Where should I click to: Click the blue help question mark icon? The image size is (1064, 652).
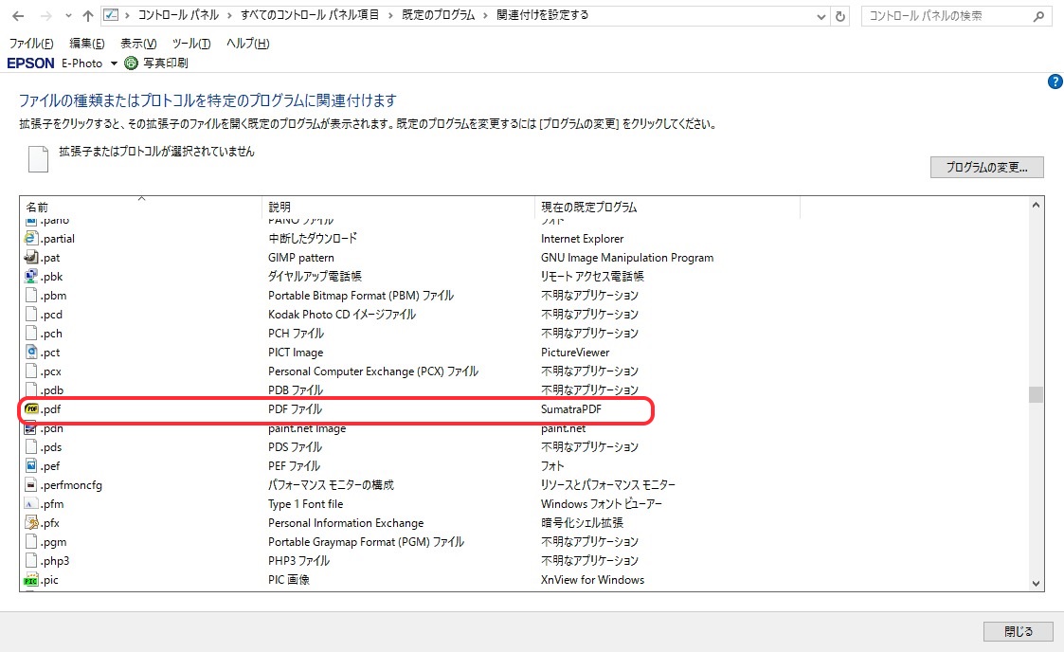point(1055,82)
